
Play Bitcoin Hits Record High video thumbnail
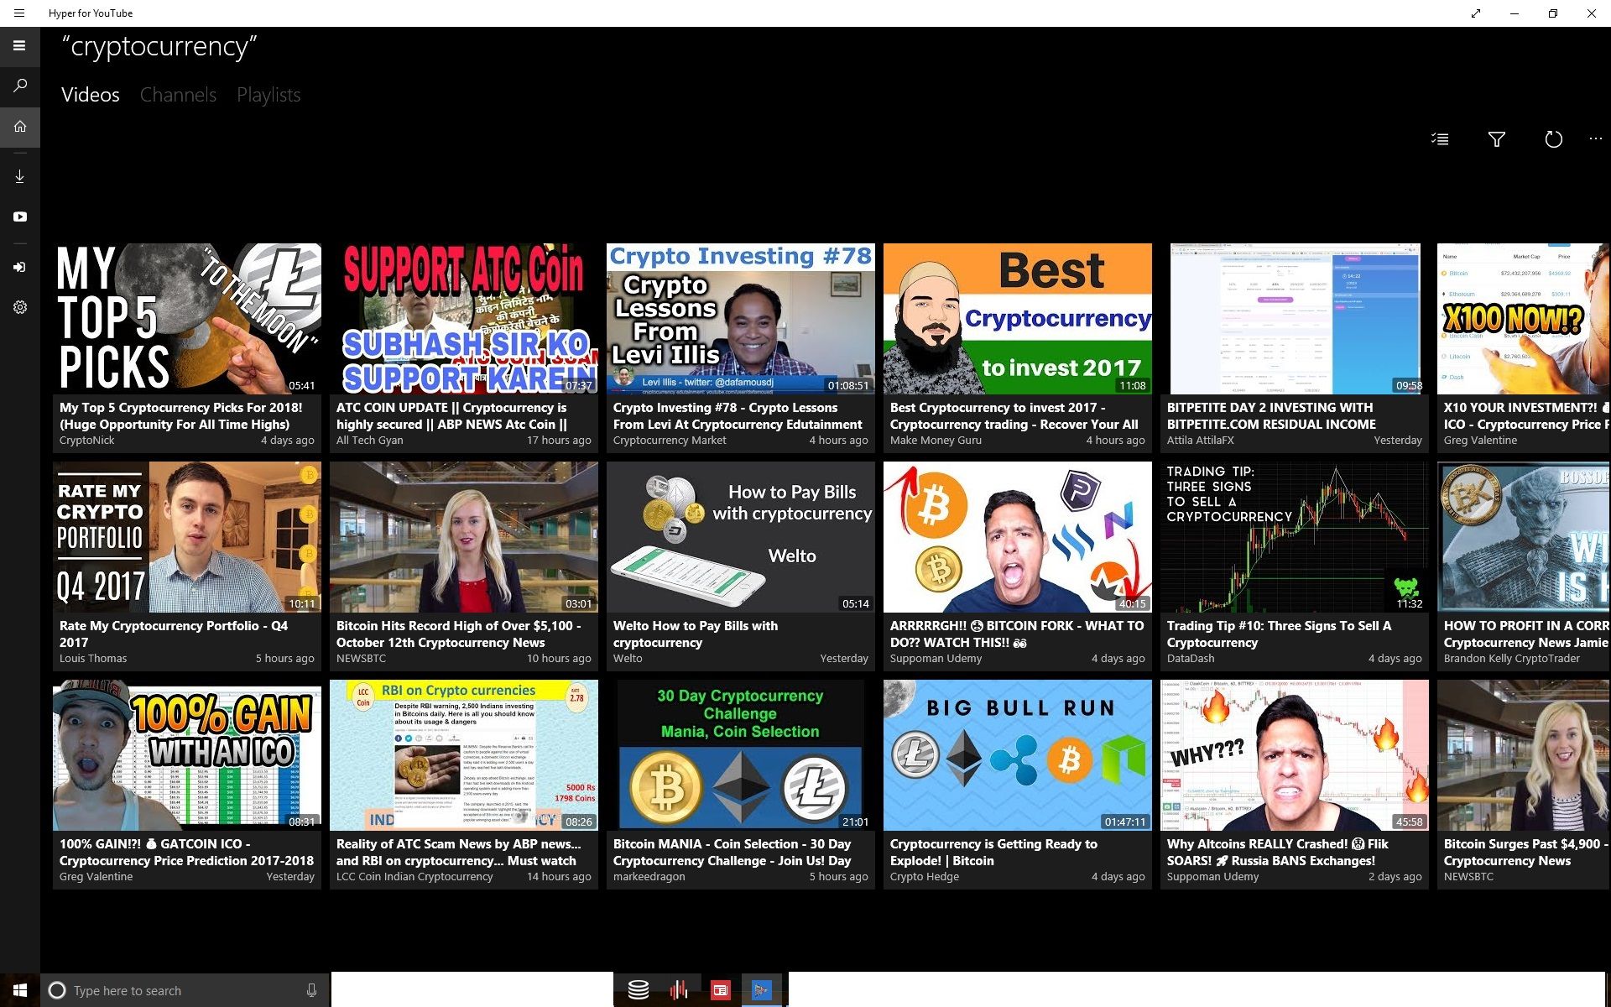[464, 537]
